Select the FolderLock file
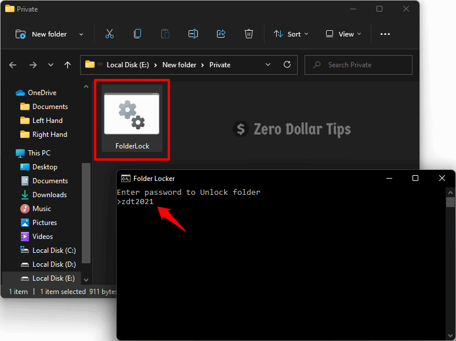456x341 pixels. click(x=132, y=119)
